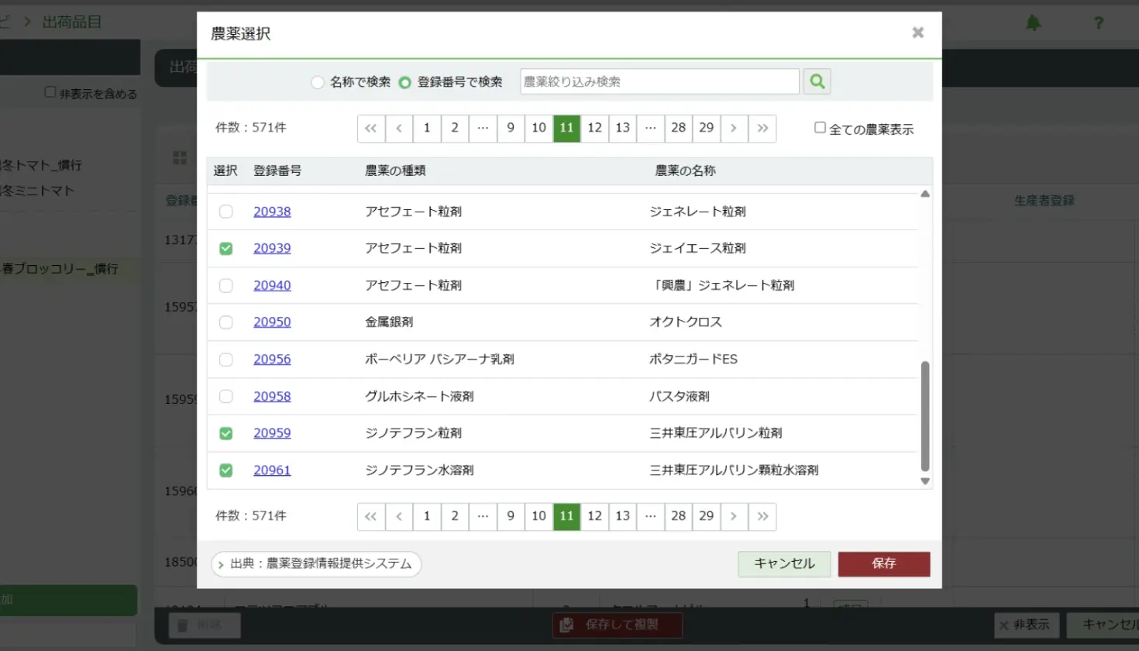Viewport: 1139px width, 651px height.
Task: Open page 29 in bottom pagination
Action: point(706,517)
